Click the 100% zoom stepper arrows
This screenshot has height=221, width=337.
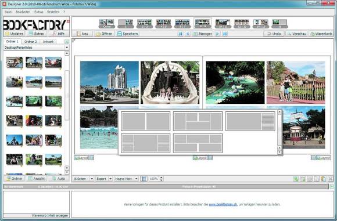(x=161, y=179)
